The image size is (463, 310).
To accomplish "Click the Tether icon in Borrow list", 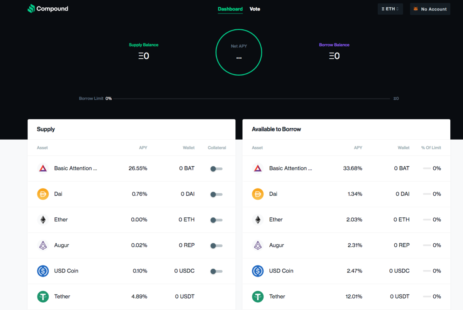I will point(258,297).
